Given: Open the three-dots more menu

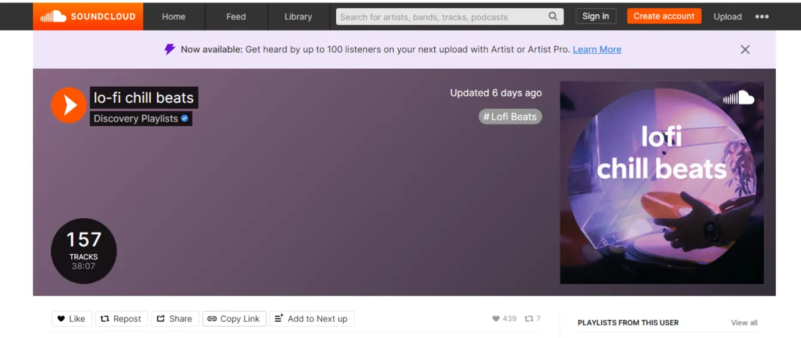Looking at the screenshot, I should tap(762, 17).
